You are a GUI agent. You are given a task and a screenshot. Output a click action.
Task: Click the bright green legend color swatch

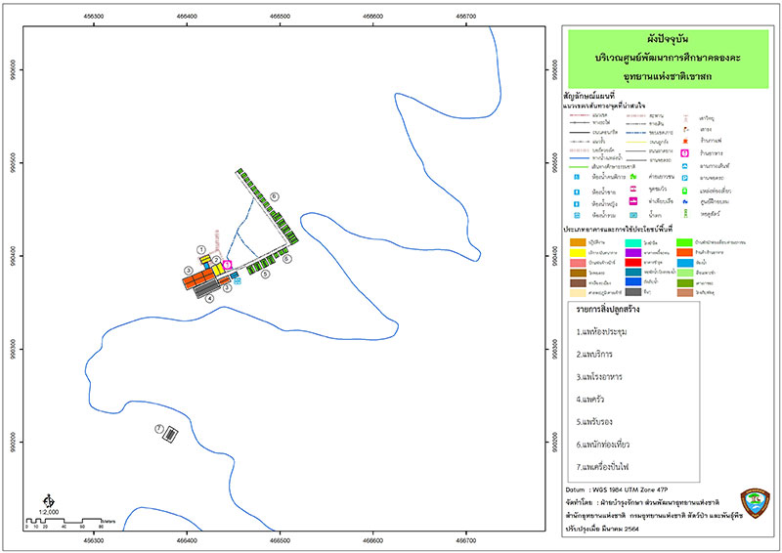point(684,242)
